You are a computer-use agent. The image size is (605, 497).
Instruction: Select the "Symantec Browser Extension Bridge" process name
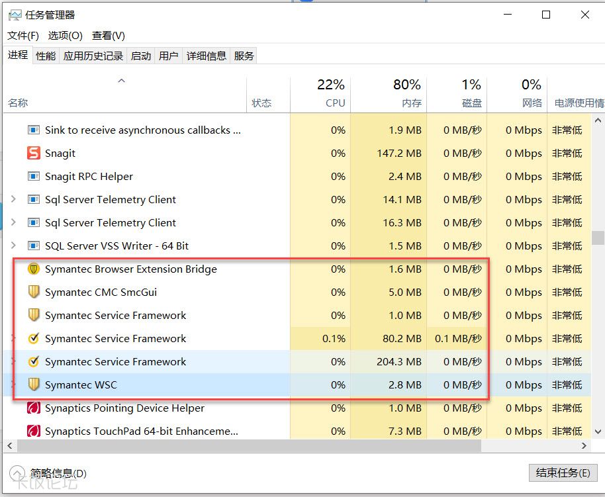coord(131,269)
